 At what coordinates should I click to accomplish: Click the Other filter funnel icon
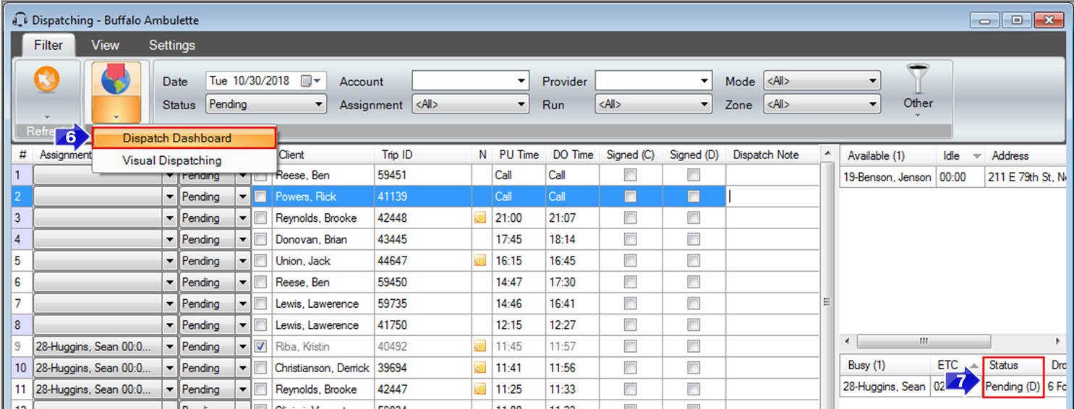917,79
